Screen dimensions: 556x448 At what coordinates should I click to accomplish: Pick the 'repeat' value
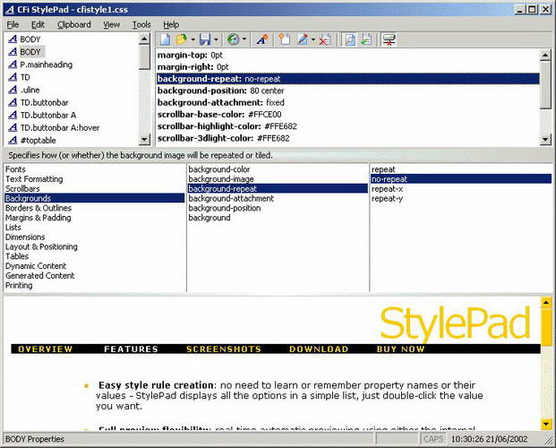tap(383, 169)
